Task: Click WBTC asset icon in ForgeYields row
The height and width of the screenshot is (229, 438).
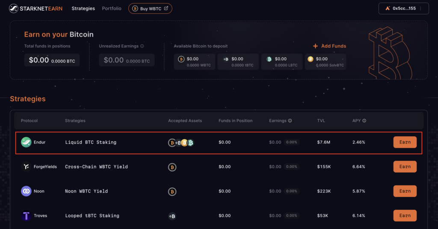Action: pos(172,167)
